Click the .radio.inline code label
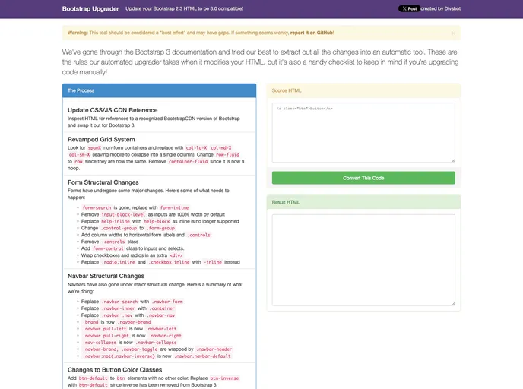 click(119, 262)
